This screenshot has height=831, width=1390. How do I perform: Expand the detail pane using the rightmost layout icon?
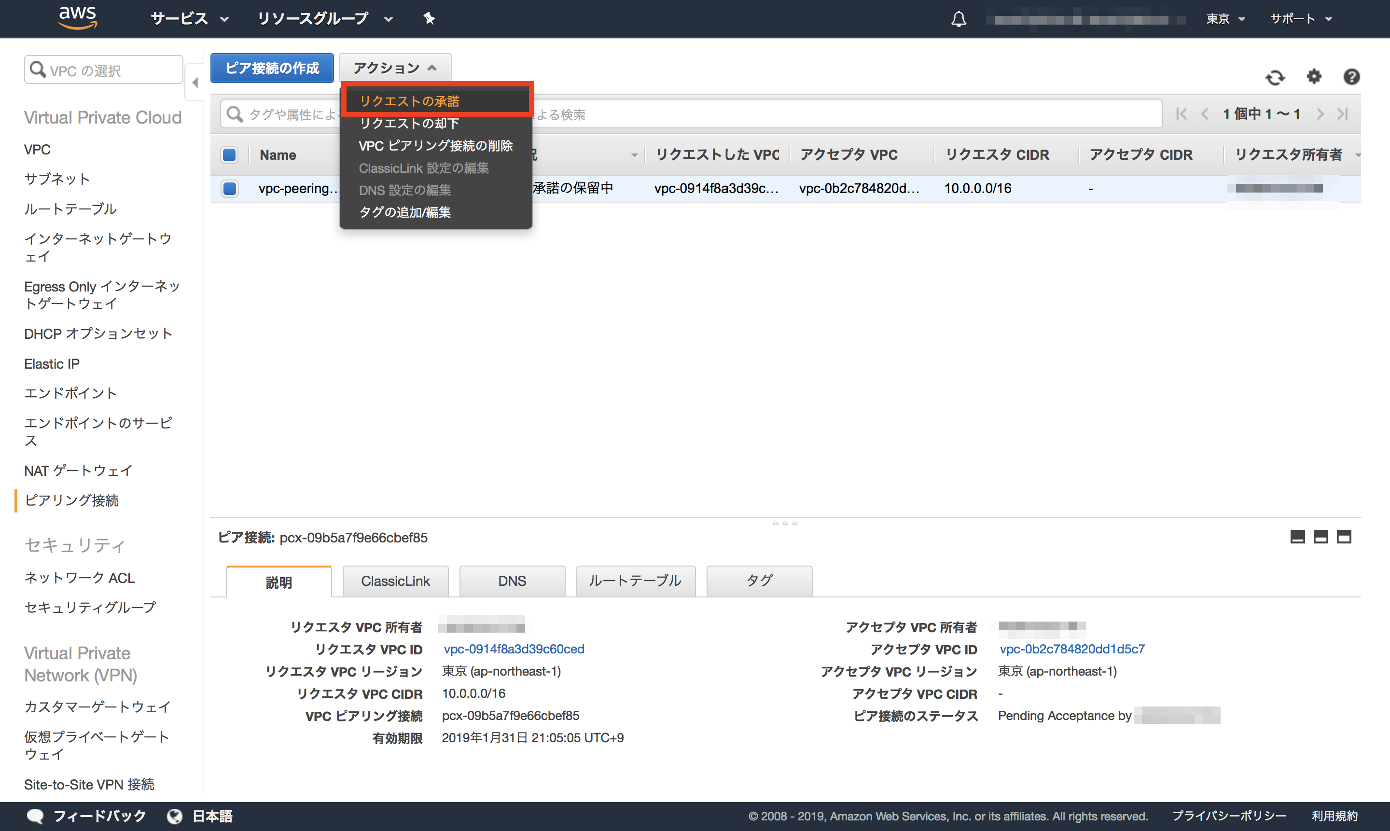pos(1344,537)
